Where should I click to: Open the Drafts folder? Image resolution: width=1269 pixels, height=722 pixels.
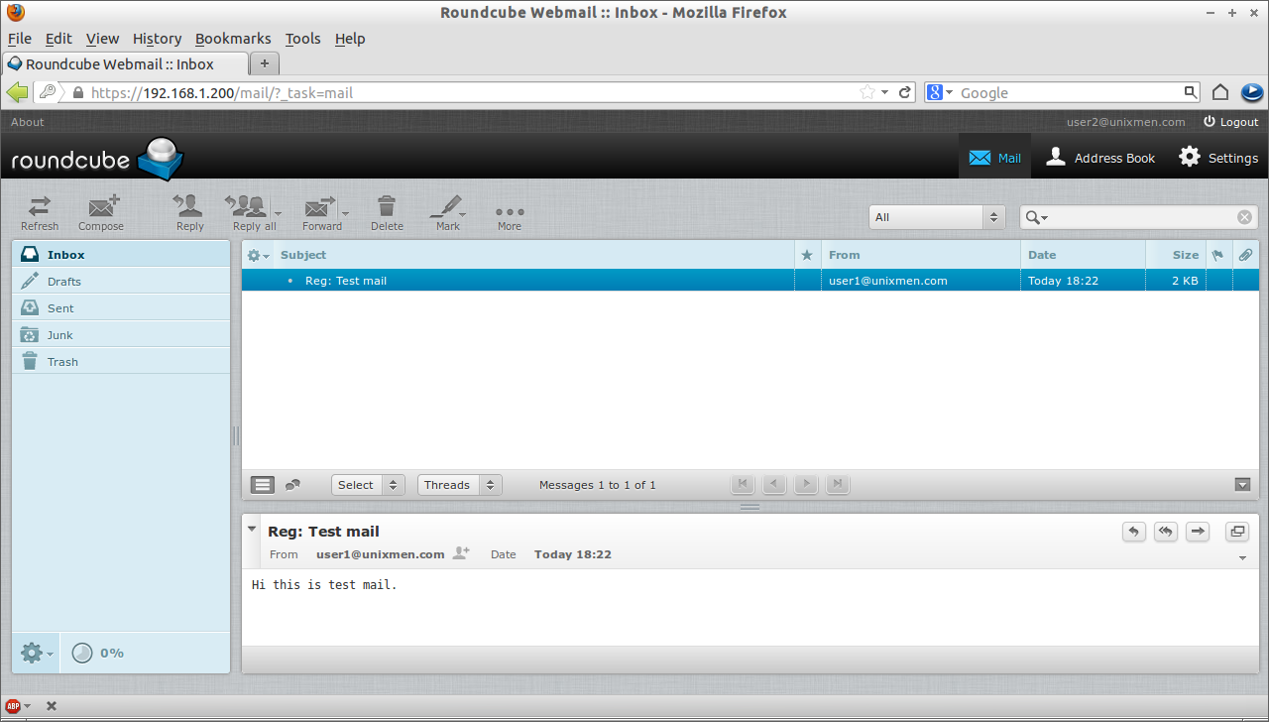click(x=121, y=281)
